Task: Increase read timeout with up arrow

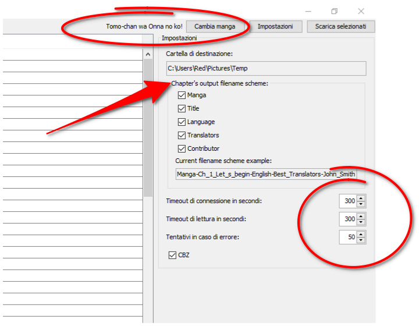Action: pyautogui.click(x=361, y=216)
